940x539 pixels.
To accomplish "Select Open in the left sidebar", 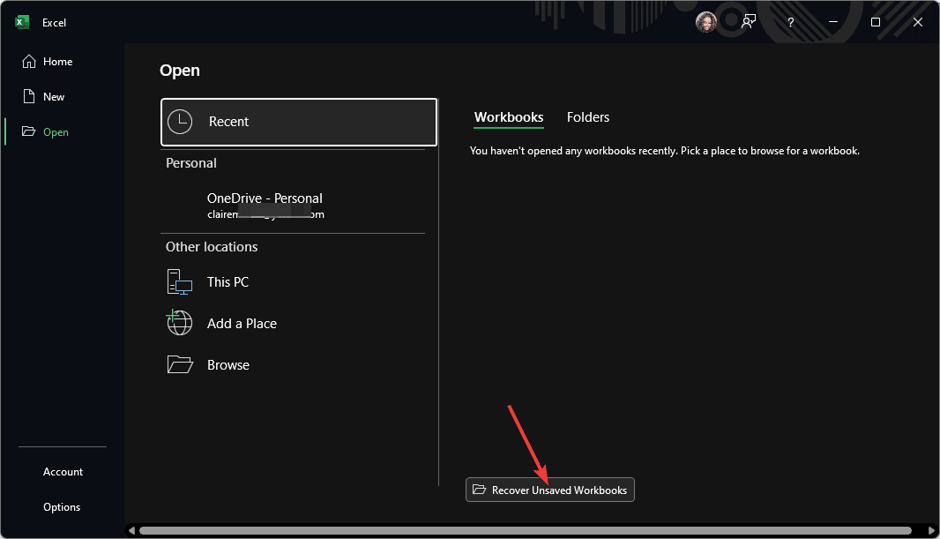I will 56,132.
